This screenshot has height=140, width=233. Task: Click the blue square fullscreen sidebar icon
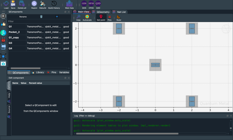click(x=3, y=56)
